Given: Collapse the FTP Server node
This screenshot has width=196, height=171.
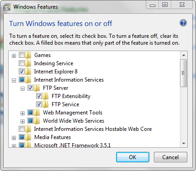Looking at the screenshot, I should click(x=22, y=88).
